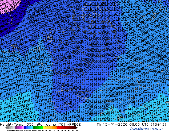Select the Th 15-01-2026 date text
The image size is (169, 131).
click(x=112, y=125)
